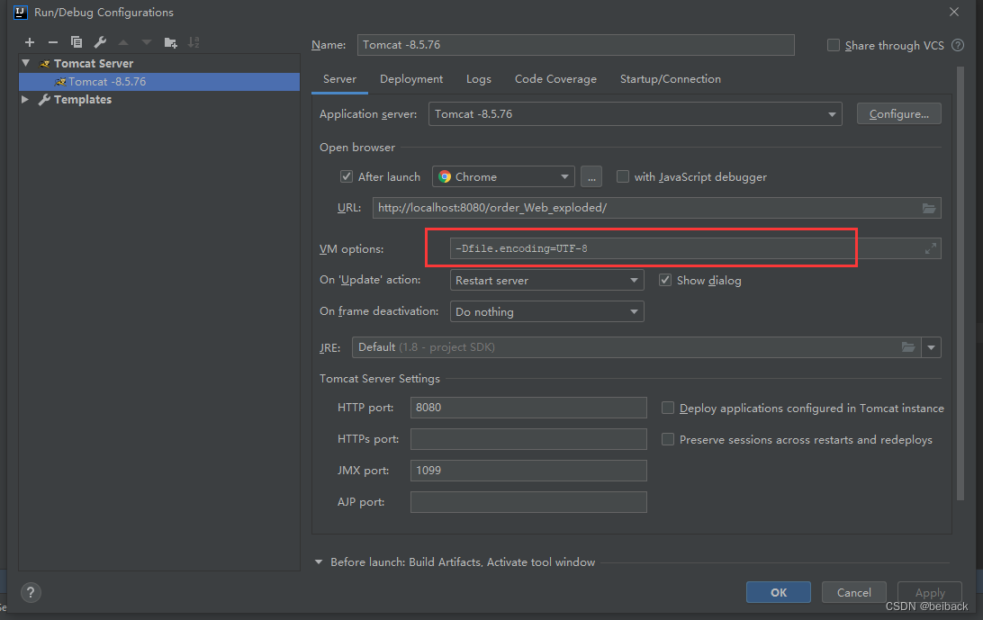This screenshot has height=620, width=983.
Task: Click the JMX port field
Action: click(528, 470)
